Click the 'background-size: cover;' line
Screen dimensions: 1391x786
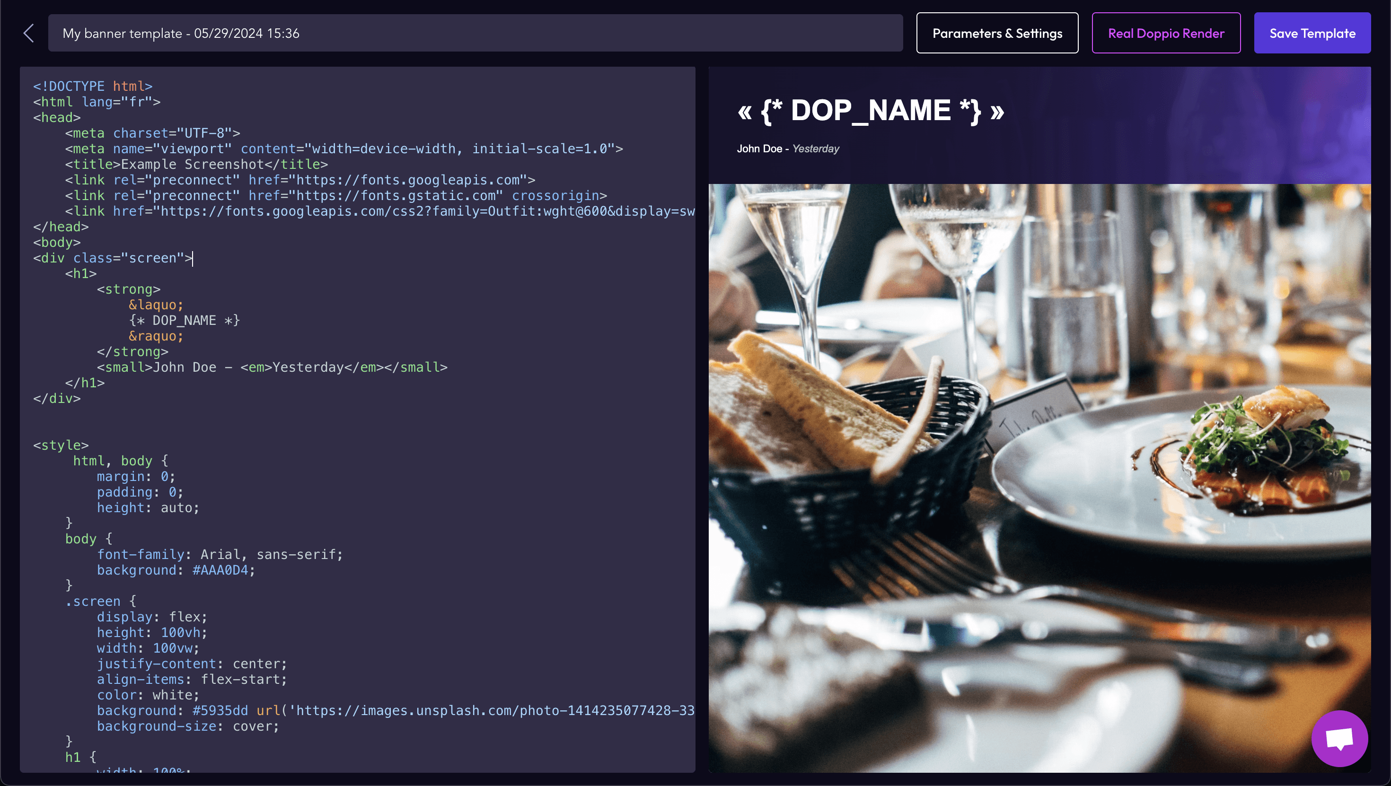coord(188,727)
